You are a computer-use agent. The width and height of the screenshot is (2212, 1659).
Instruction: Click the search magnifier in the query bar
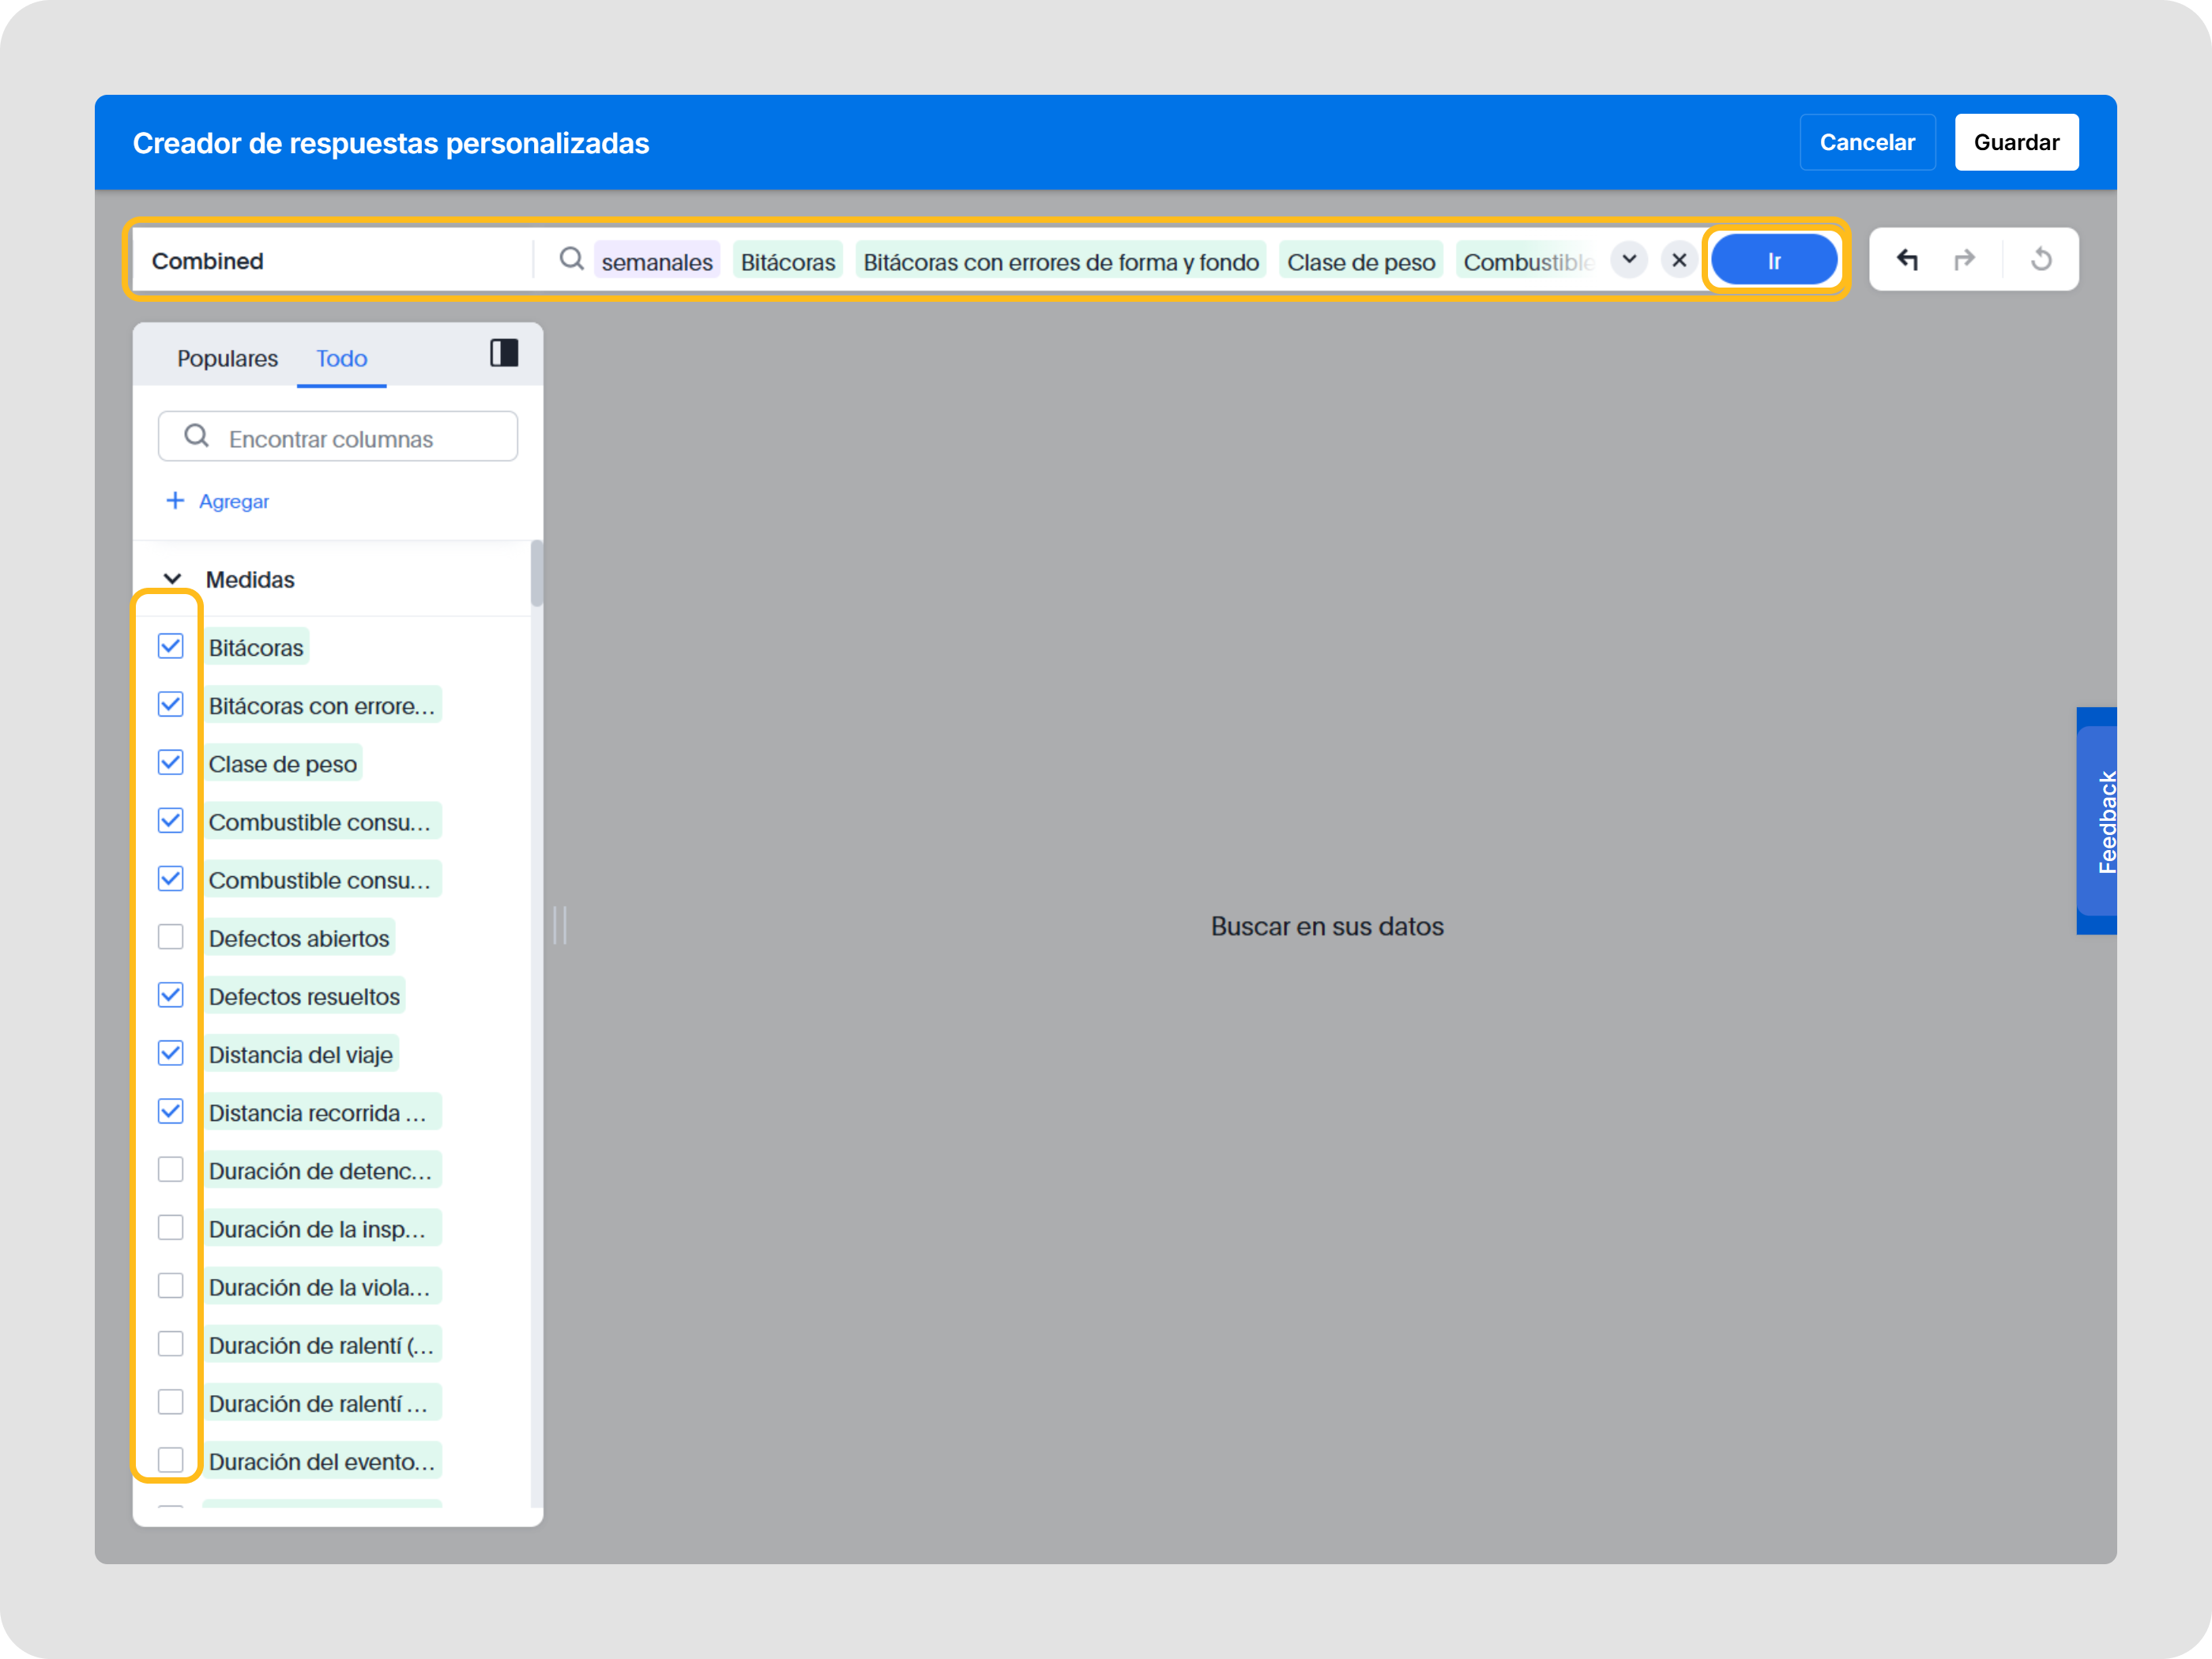tap(571, 259)
